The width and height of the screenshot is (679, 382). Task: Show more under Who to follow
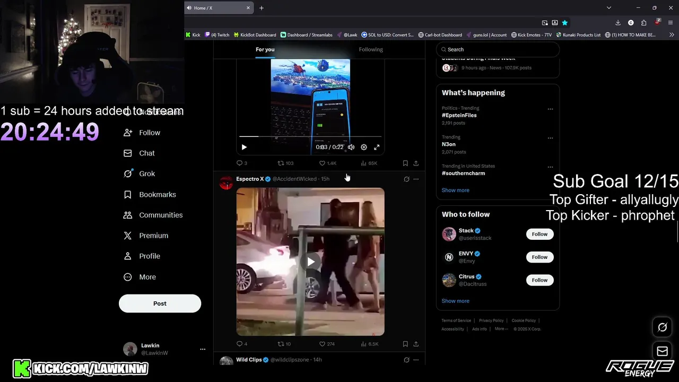tap(456, 301)
